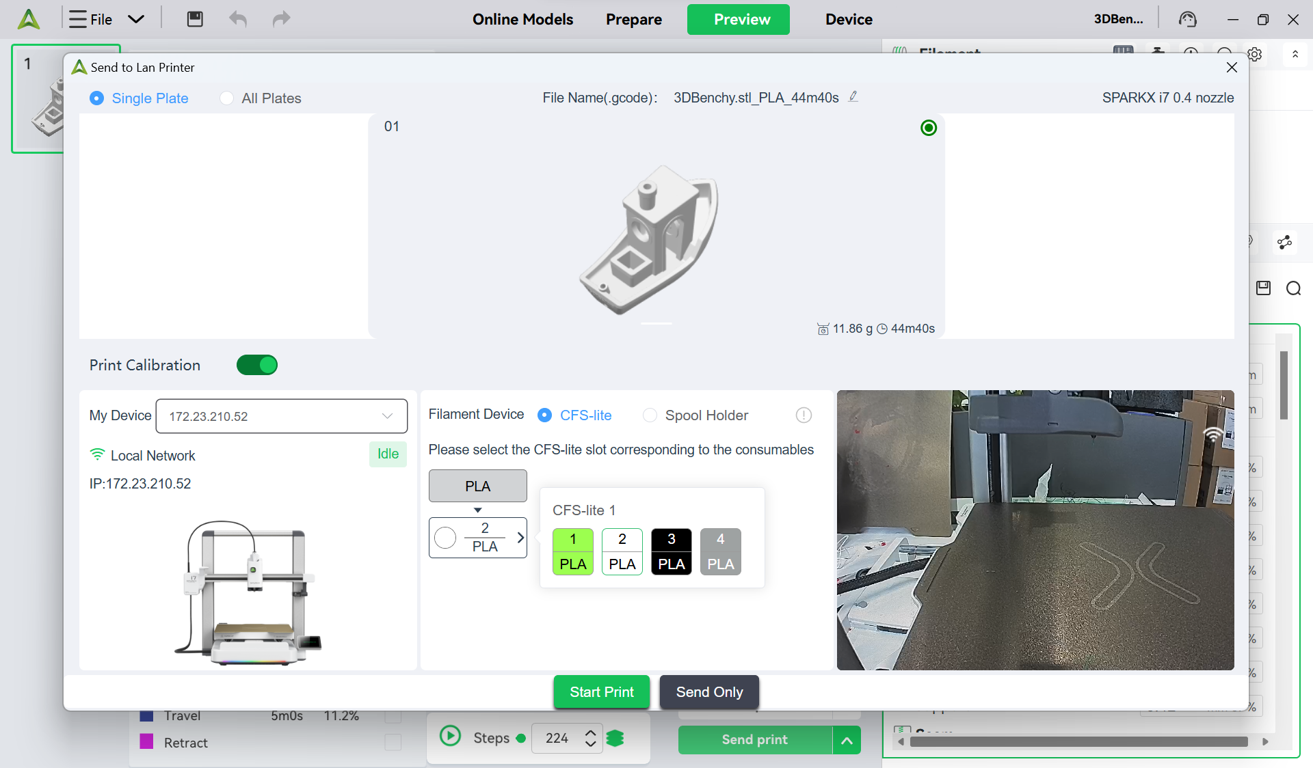Expand the File menu dropdown arrow
Screen dimensions: 1313x768
(136, 19)
